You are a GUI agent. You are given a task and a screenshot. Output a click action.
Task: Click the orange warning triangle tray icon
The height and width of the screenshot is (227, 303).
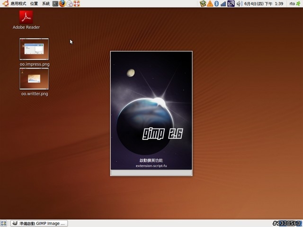[x=210, y=3]
